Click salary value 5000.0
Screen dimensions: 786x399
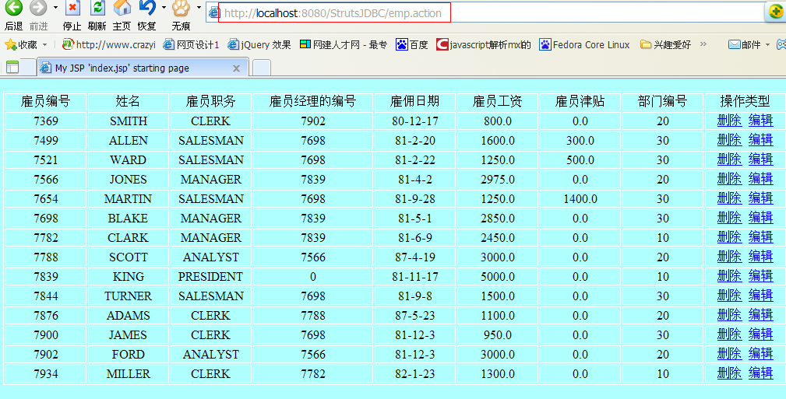498,276
